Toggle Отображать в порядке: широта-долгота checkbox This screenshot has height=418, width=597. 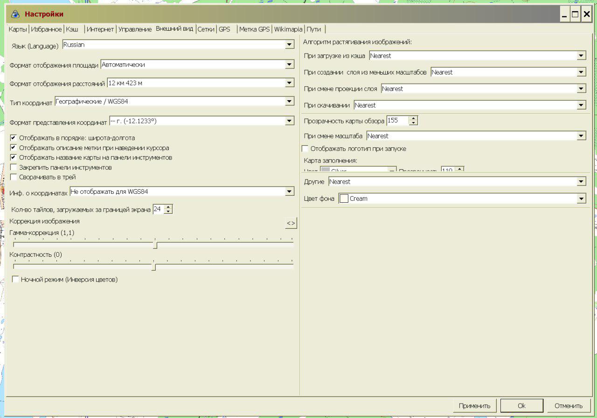(14, 138)
